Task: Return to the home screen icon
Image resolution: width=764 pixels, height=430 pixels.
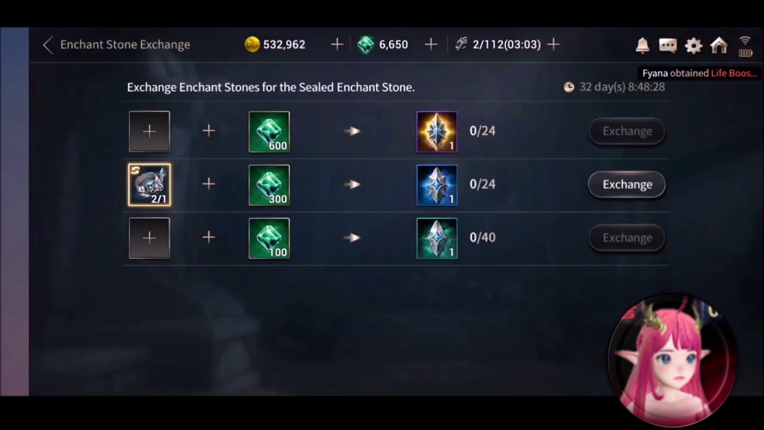Action: coord(719,45)
